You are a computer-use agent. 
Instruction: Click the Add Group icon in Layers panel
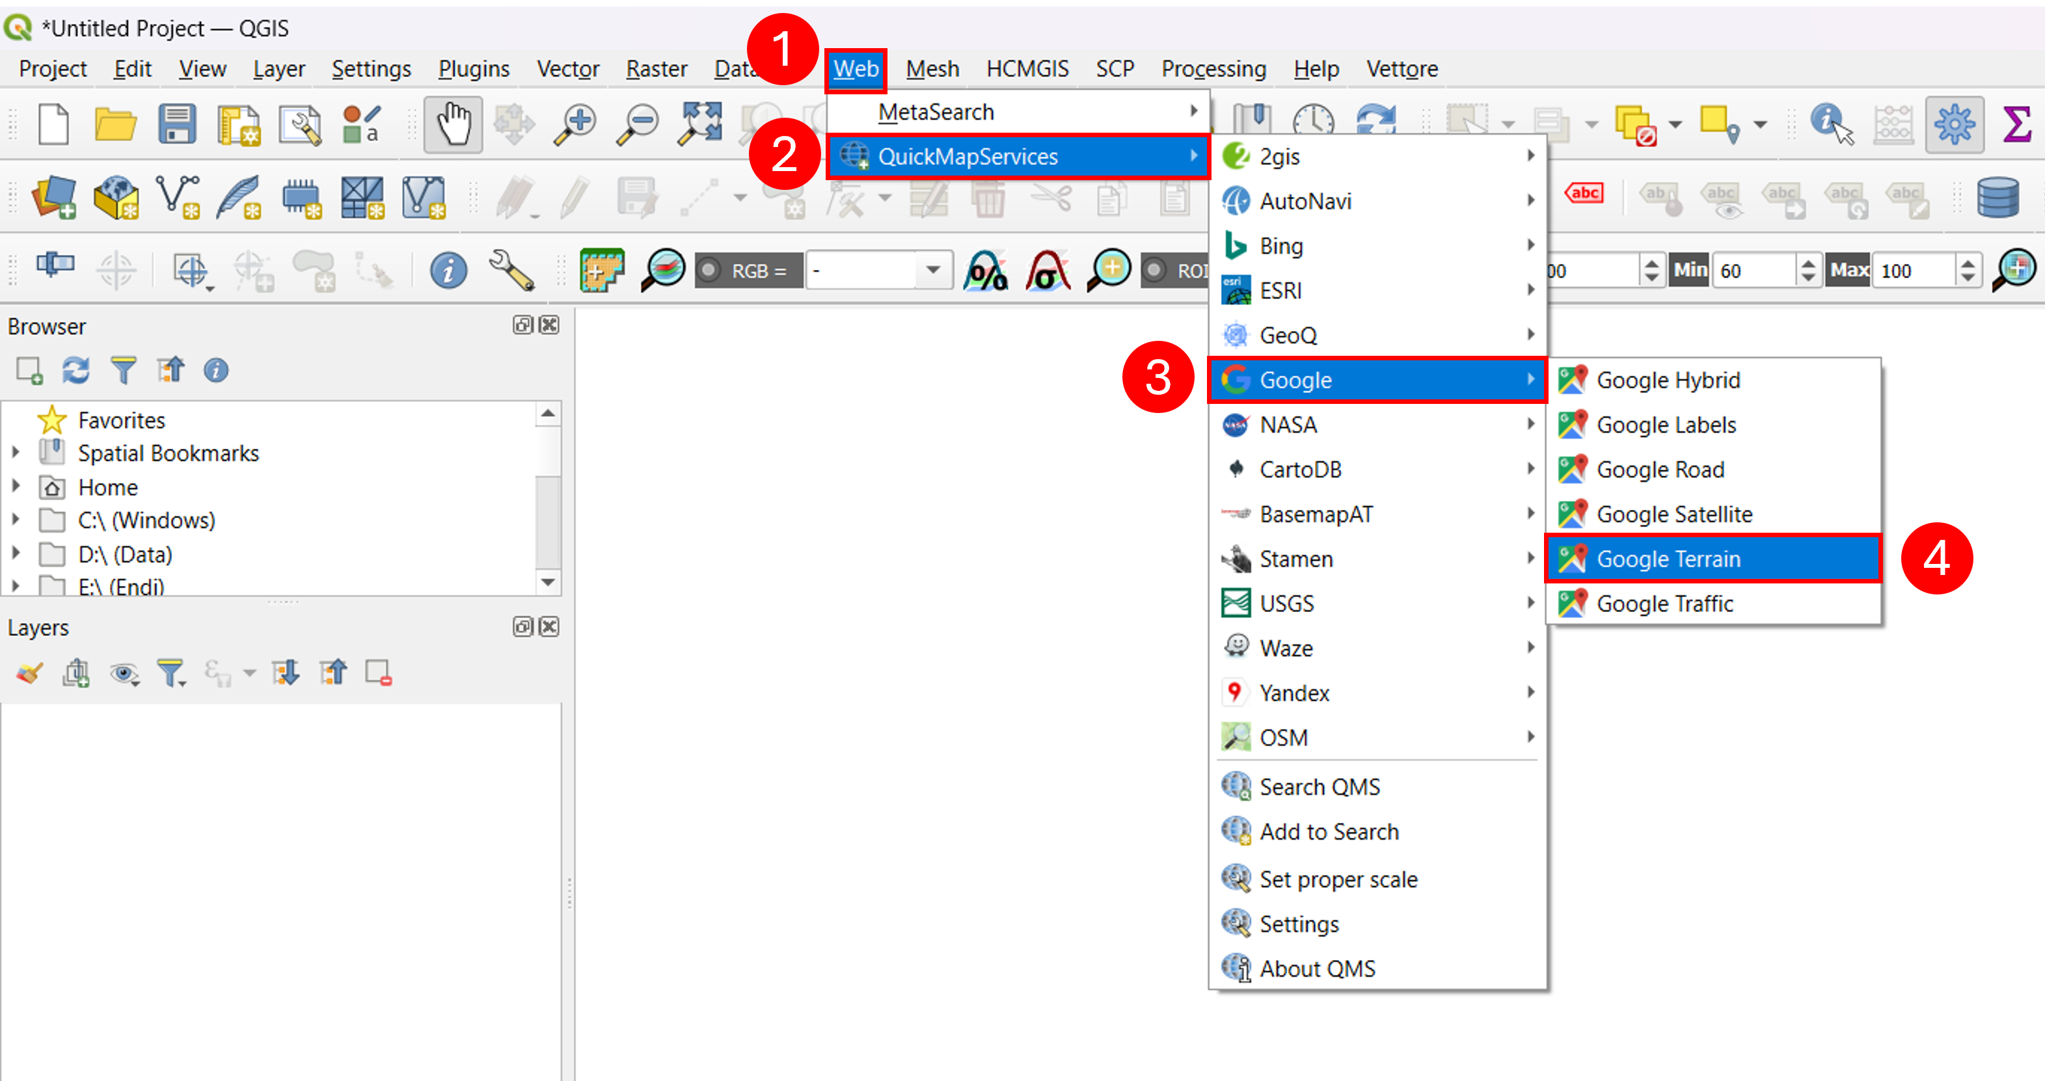(76, 673)
